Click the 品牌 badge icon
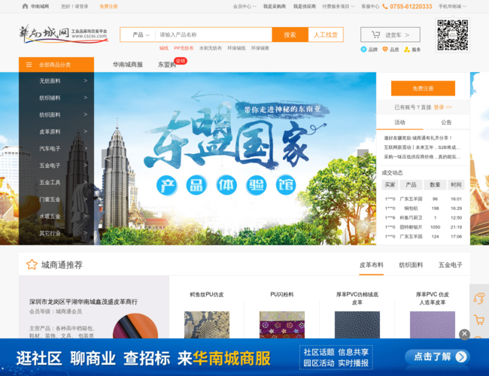 (363, 50)
